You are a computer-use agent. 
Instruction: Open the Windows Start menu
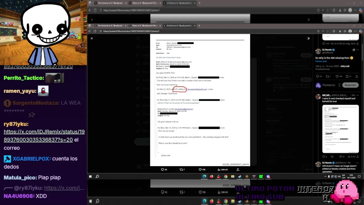pos(90,177)
